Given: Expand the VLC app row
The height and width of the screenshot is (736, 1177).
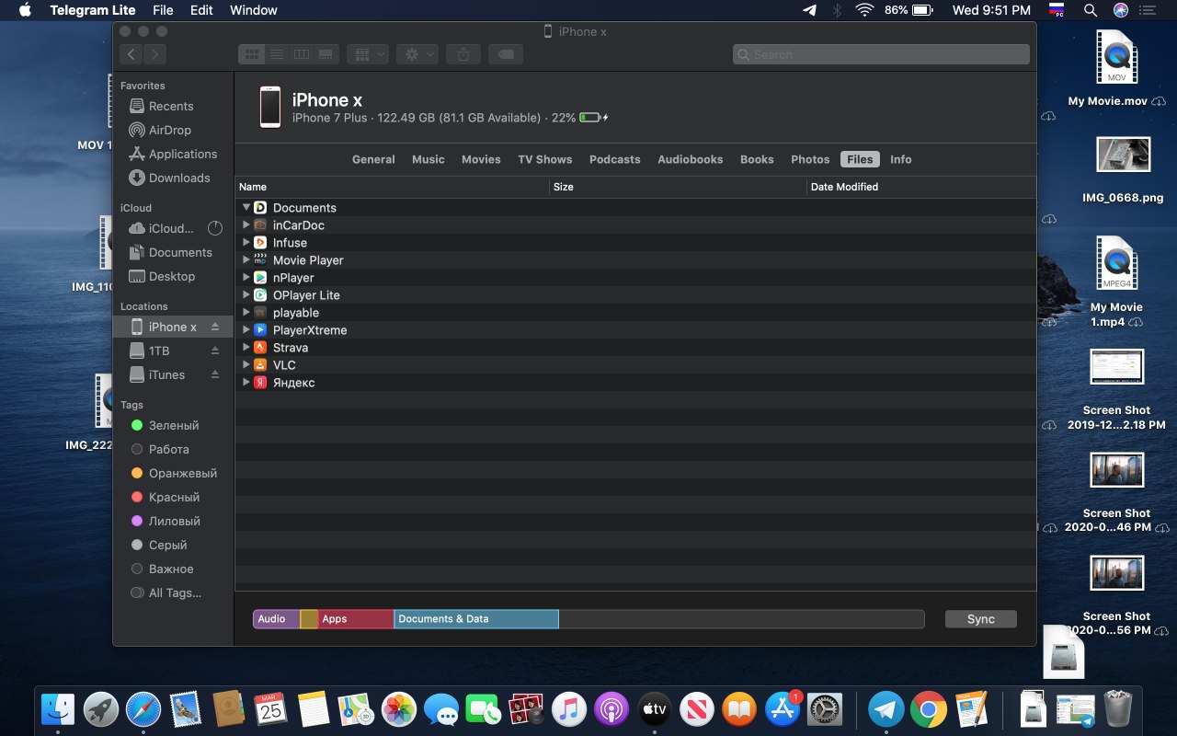Looking at the screenshot, I should (x=246, y=364).
